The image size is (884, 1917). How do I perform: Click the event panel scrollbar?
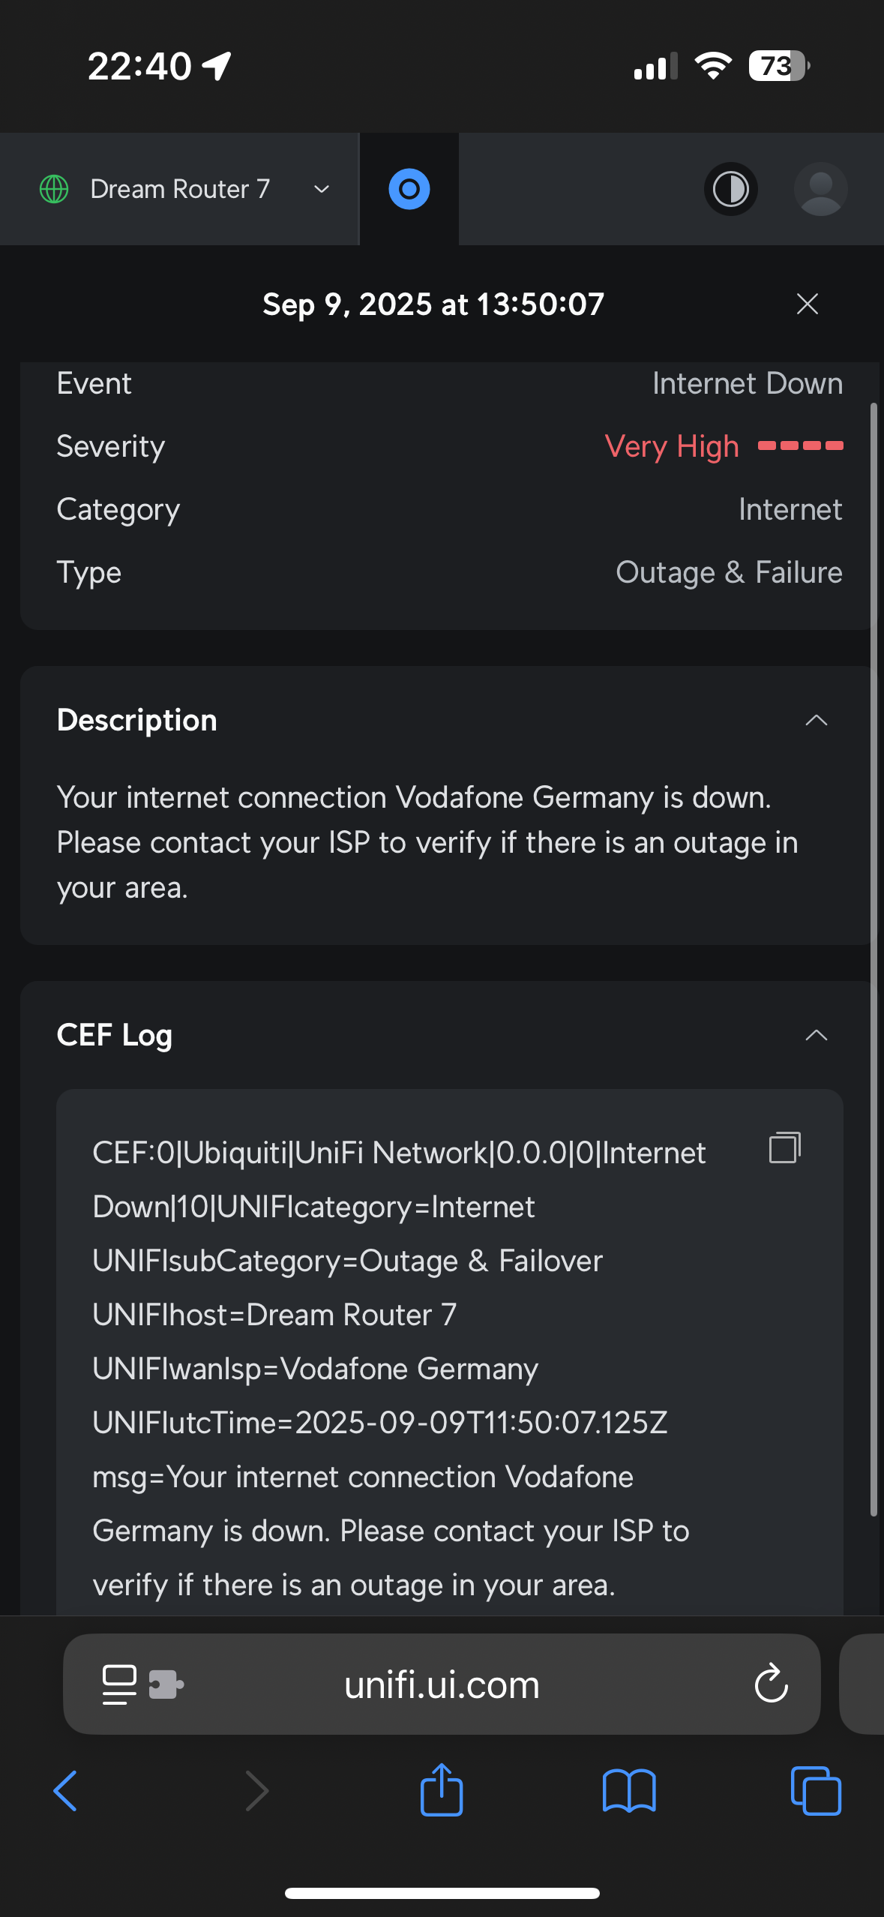tap(874, 960)
